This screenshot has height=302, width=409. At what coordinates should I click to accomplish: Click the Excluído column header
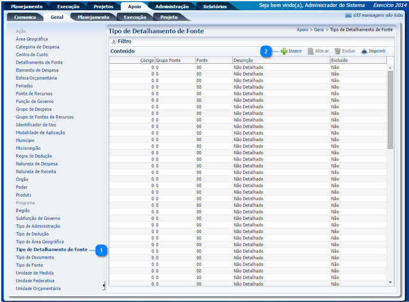[340, 60]
